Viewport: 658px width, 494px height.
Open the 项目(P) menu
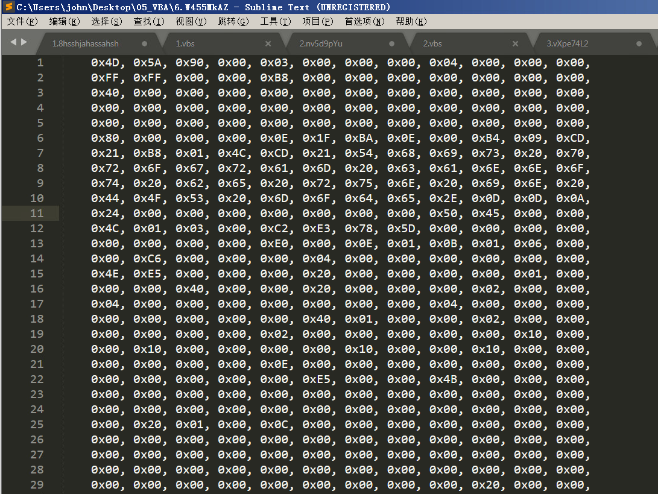click(318, 21)
